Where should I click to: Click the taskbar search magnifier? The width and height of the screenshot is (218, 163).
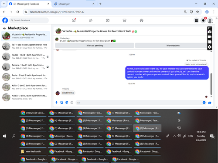pyautogui.click(x=14, y=136)
